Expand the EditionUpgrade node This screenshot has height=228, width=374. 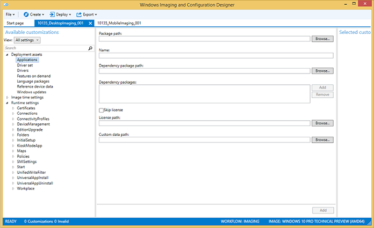(13, 130)
